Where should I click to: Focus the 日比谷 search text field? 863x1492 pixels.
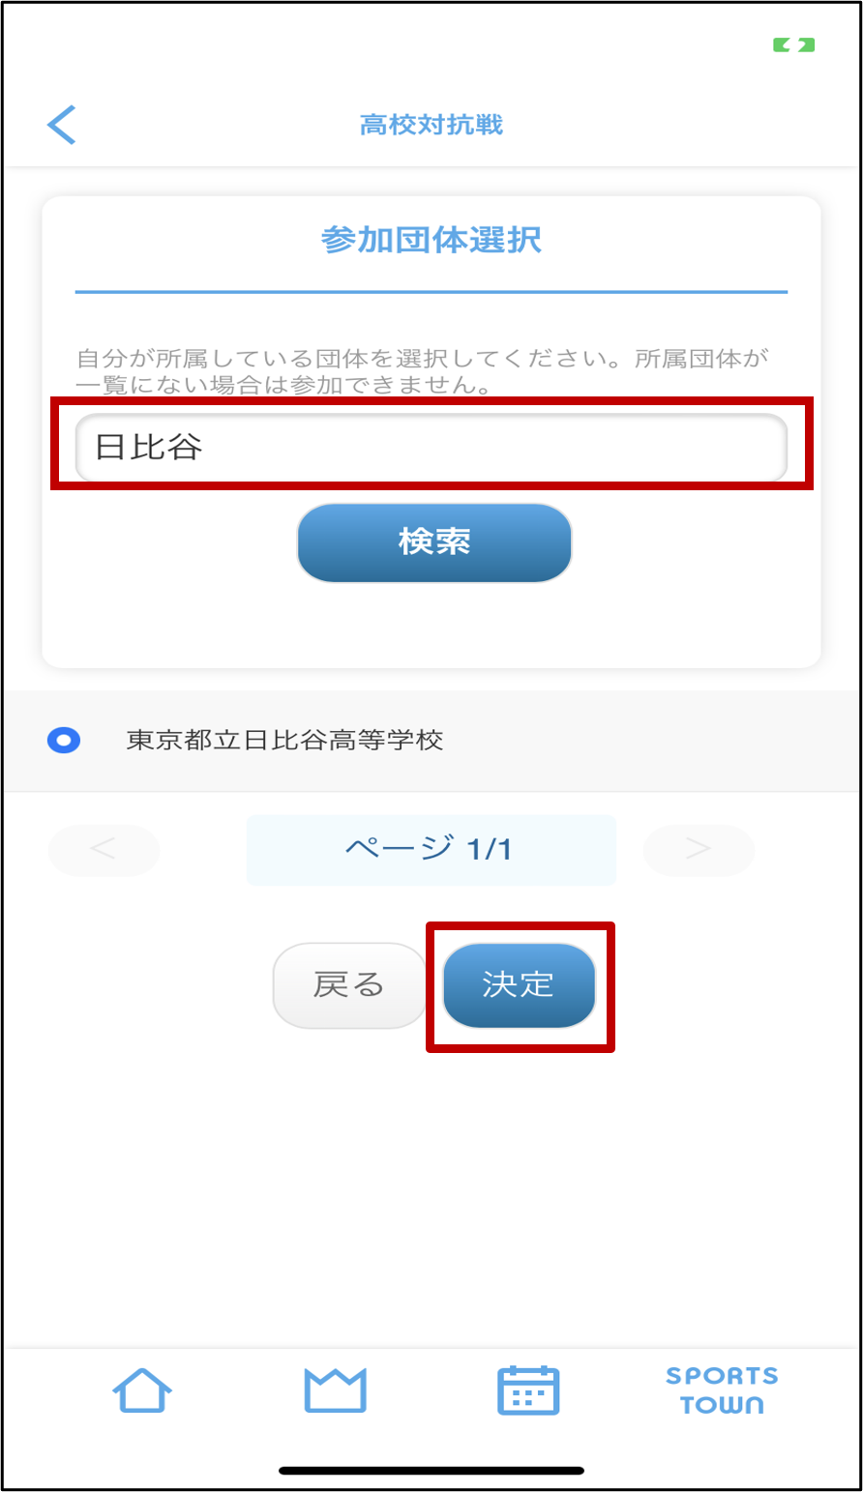(x=431, y=447)
